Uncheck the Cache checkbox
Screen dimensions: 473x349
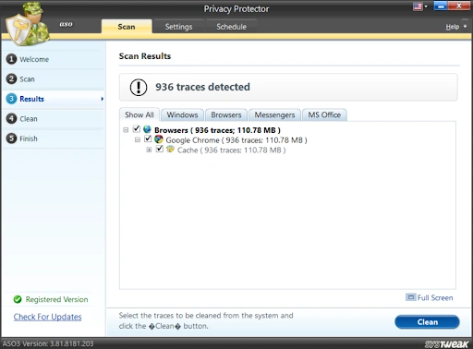[x=160, y=149]
